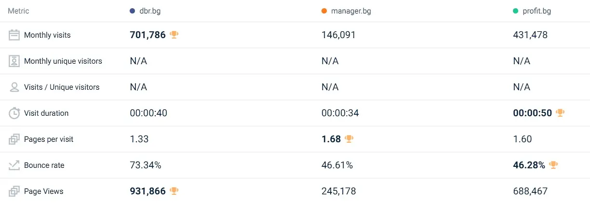Click the Pages per visit stacked-pages icon
This screenshot has height=204, width=590.
pyautogui.click(x=14, y=139)
